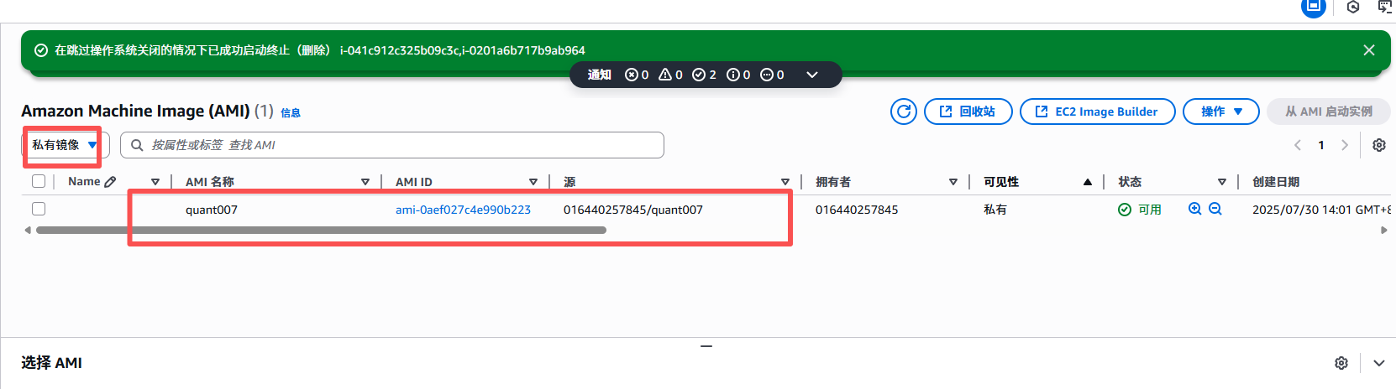Go to previous page of results

coord(1298,145)
